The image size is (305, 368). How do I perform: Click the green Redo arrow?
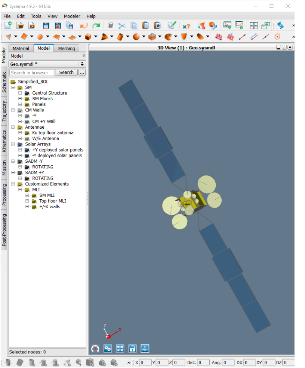click(96, 25)
